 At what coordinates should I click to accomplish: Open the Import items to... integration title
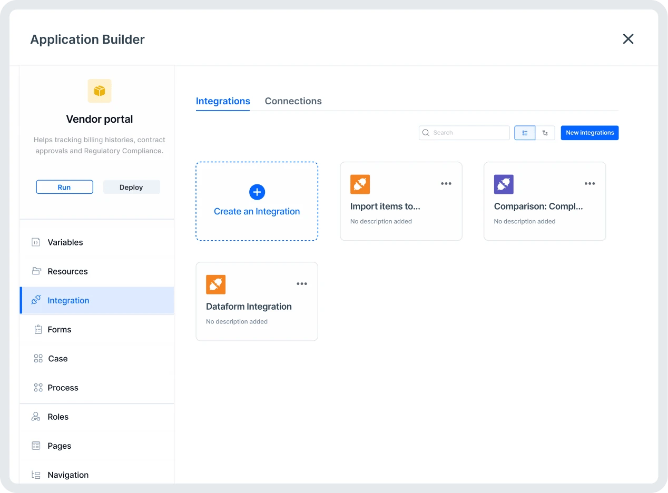click(385, 206)
